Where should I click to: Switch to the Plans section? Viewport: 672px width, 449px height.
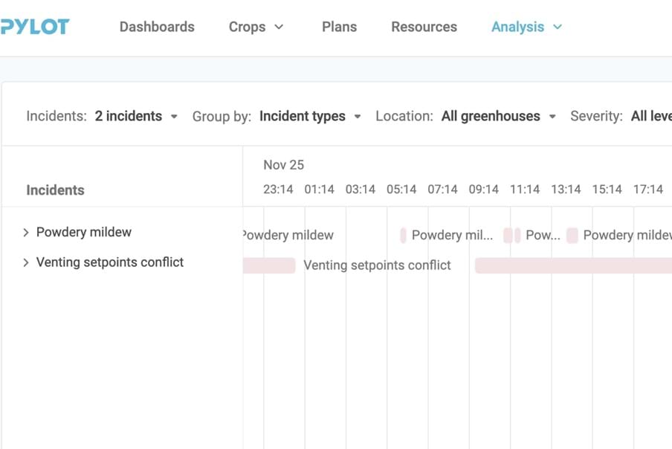click(x=339, y=27)
